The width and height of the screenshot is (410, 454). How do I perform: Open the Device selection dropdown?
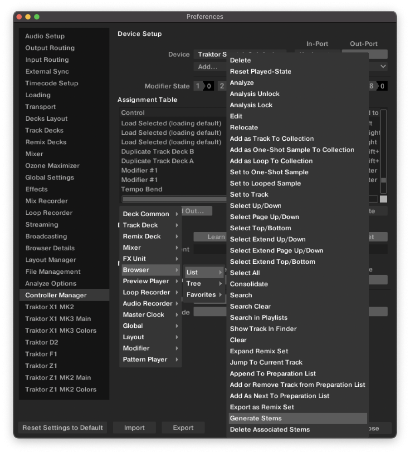(210, 54)
